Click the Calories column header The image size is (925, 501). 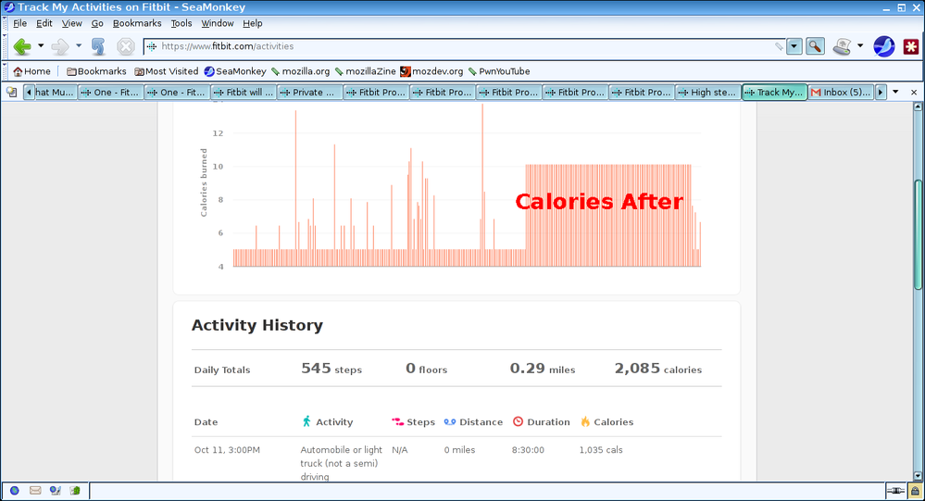[607, 422]
